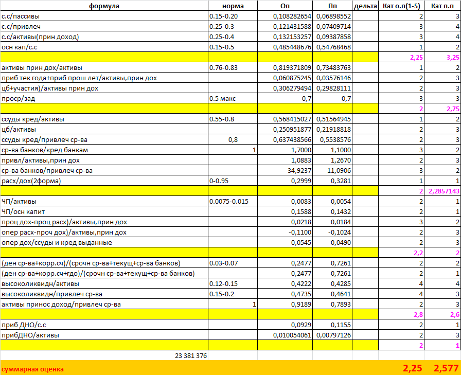Click the 'цб/активы' cell

[104, 129]
